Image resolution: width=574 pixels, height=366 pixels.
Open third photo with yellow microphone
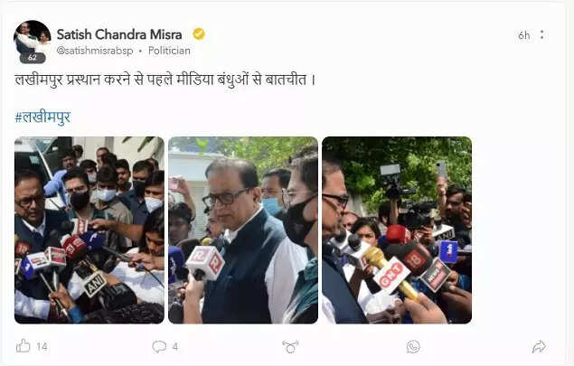pos(397,230)
